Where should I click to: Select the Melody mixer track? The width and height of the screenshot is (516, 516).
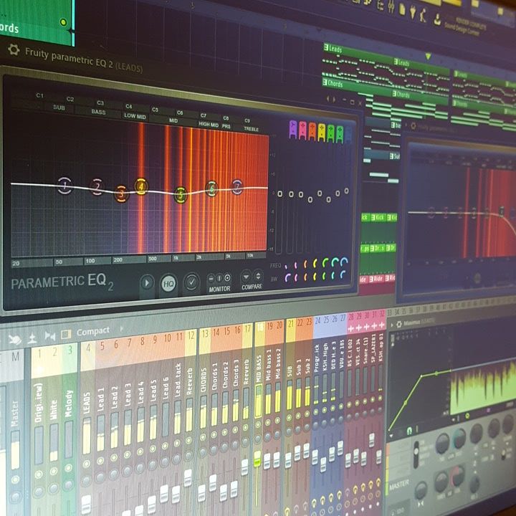point(69,403)
